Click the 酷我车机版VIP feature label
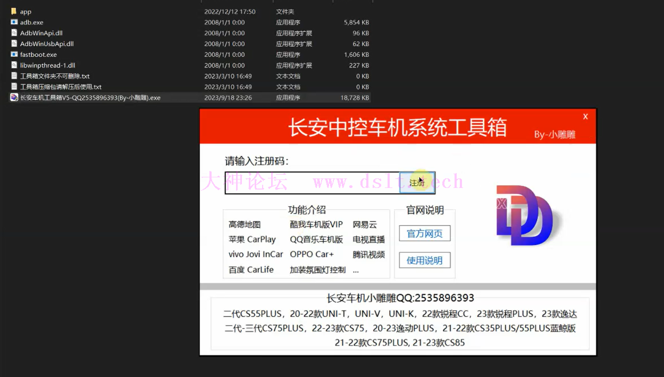The width and height of the screenshot is (664, 377). click(x=316, y=225)
